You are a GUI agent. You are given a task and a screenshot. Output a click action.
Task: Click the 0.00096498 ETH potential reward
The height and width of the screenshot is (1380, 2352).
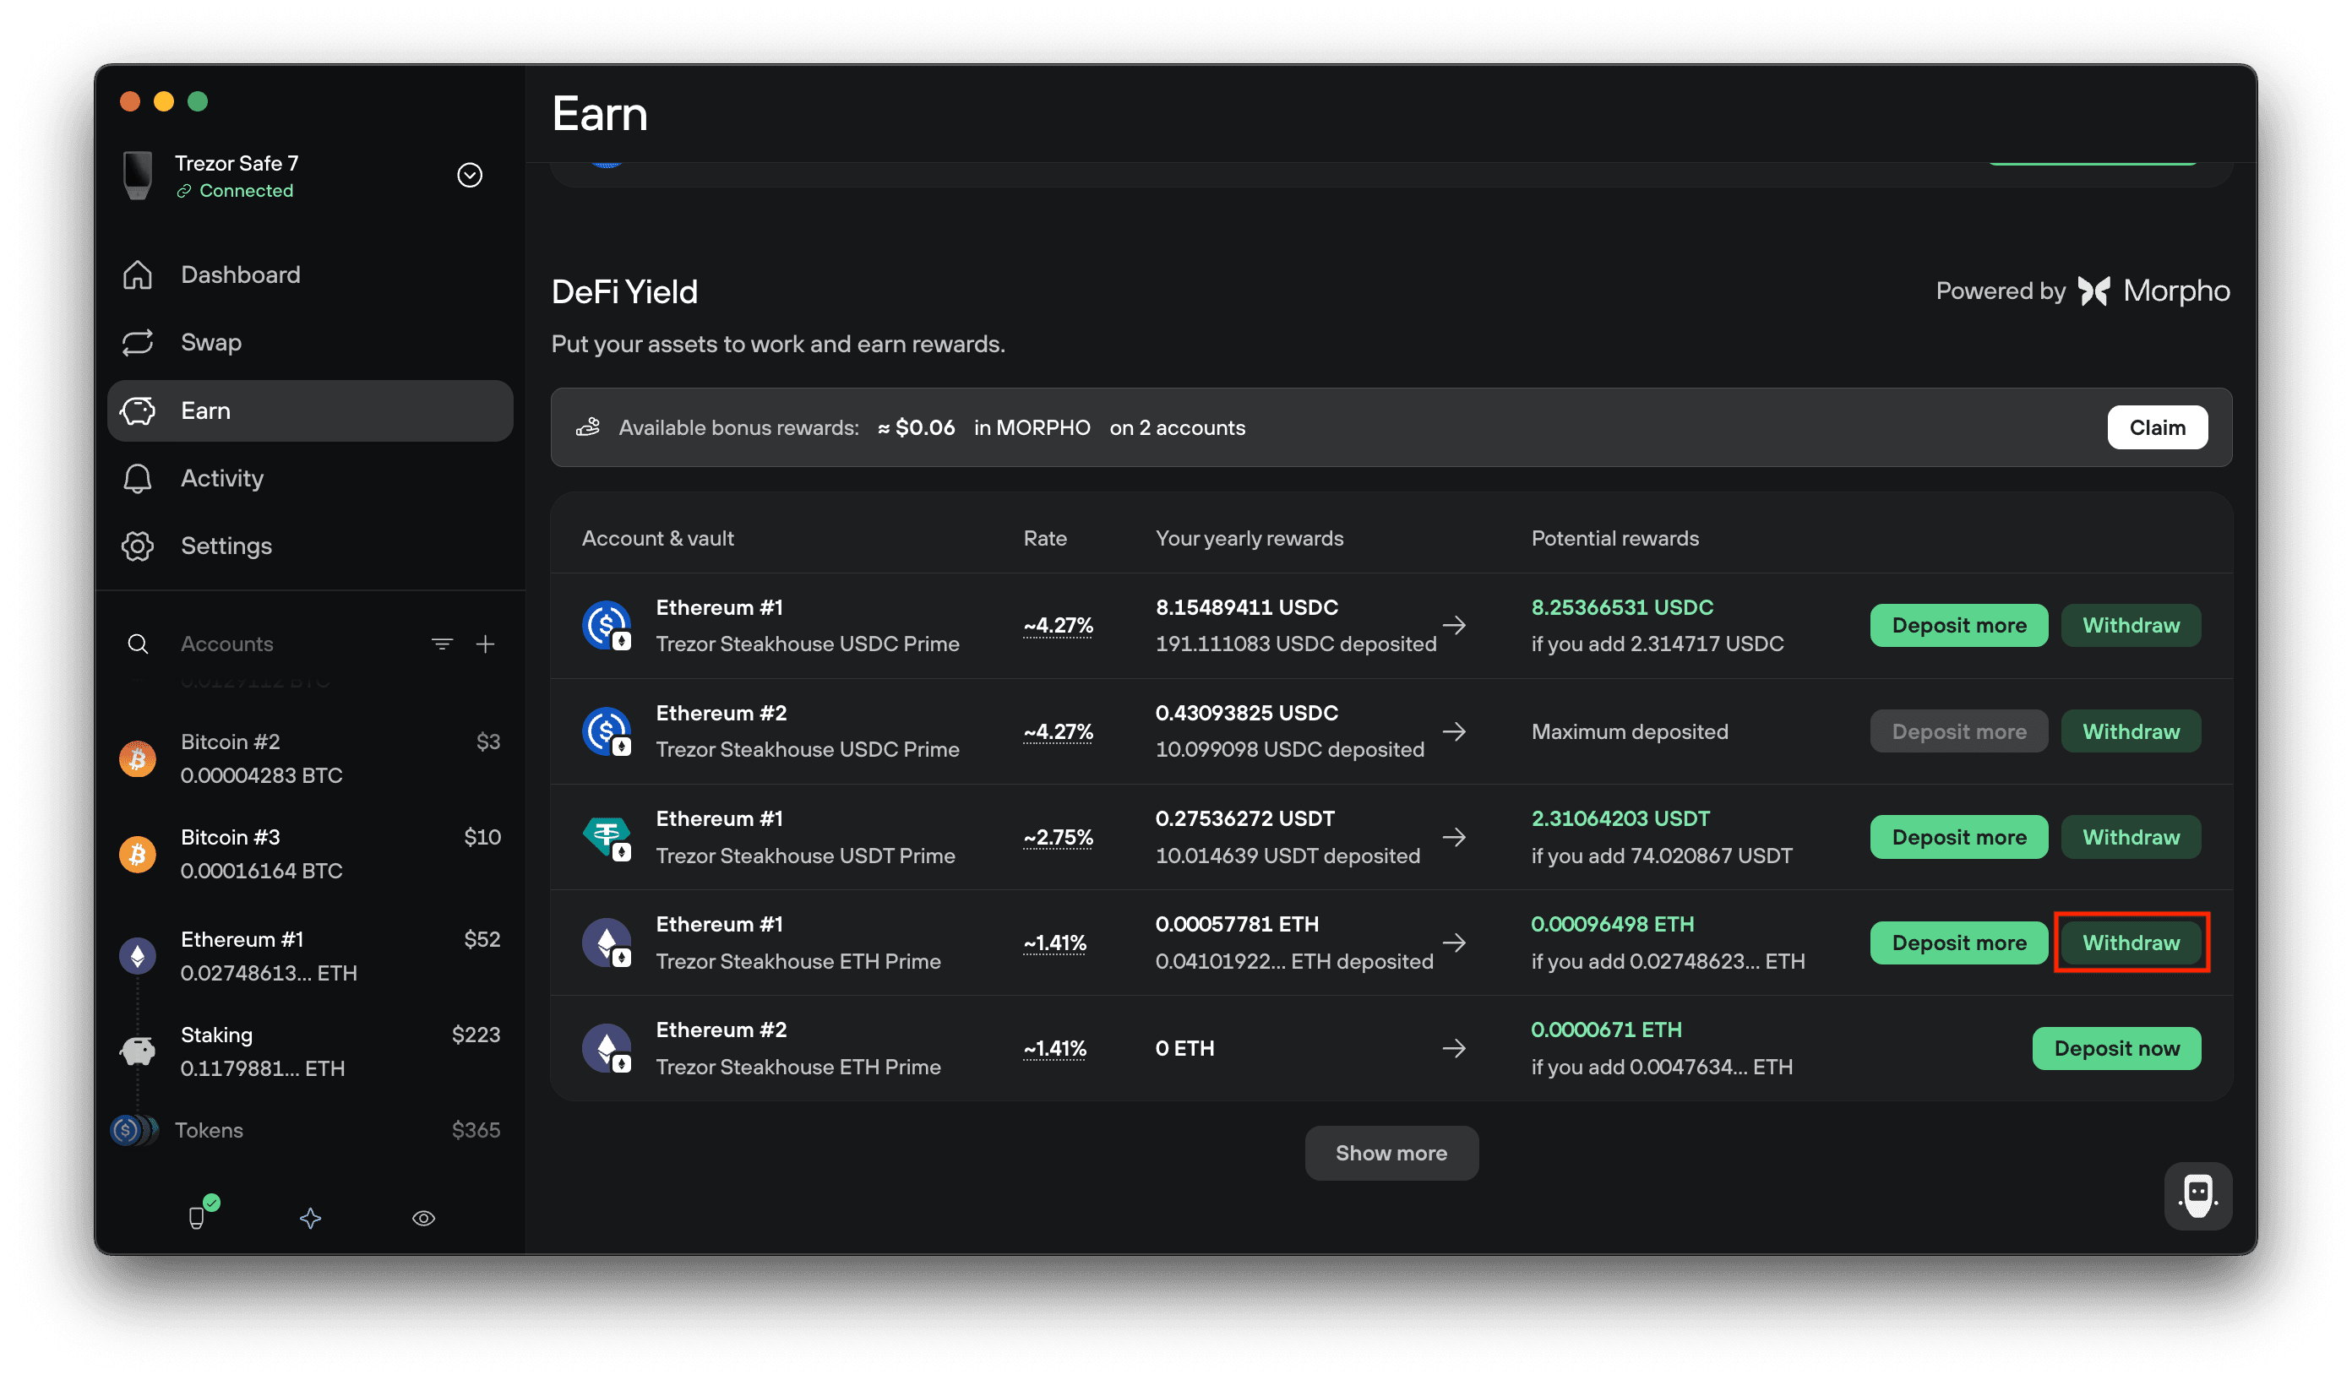[1612, 924]
